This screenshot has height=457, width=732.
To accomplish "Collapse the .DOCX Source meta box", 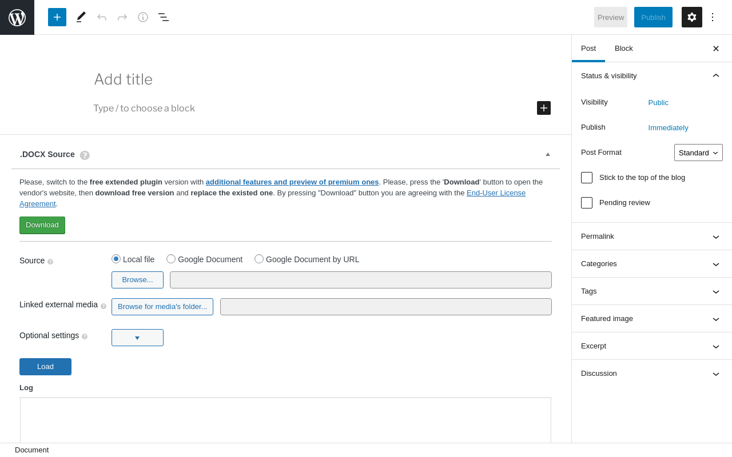I will click(x=548, y=154).
